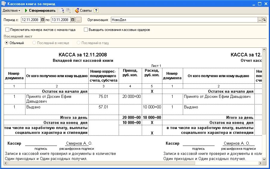Click the Период с date field 12.11.2008
The width and height of the screenshot is (270, 169).
pos(31,20)
